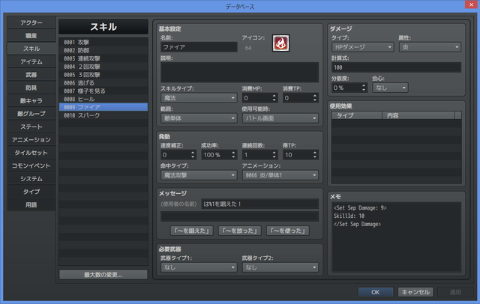Open the コモンイベント tab
480x304 pixels.
(31, 165)
